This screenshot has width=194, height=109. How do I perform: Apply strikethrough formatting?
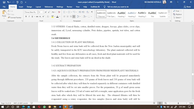coord(37,17)
